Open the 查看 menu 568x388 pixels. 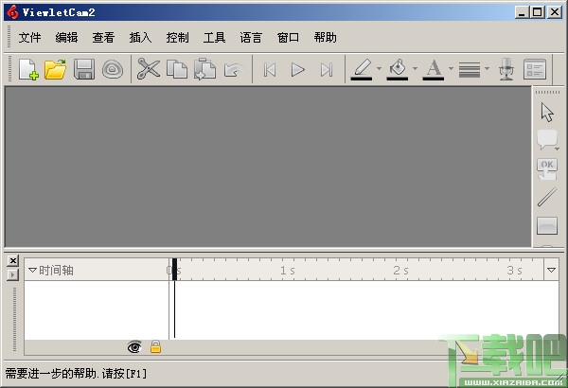(103, 37)
